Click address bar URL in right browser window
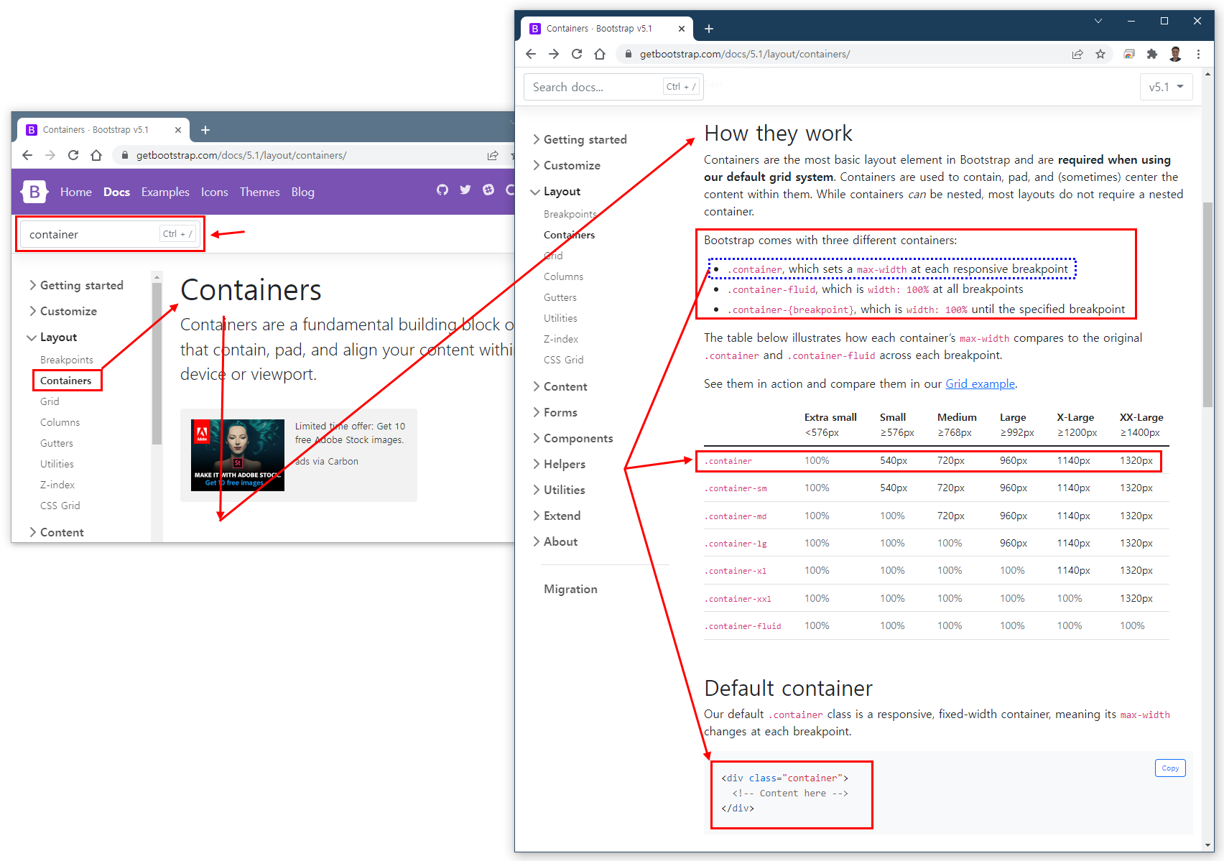The image size is (1224, 861). (x=745, y=54)
